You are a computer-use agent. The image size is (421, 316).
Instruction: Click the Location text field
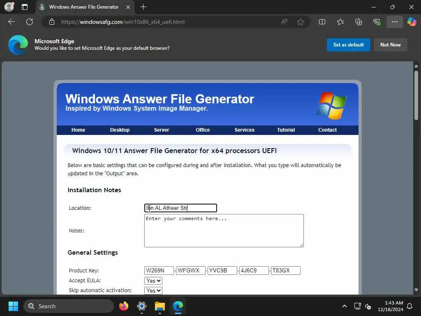pos(180,208)
